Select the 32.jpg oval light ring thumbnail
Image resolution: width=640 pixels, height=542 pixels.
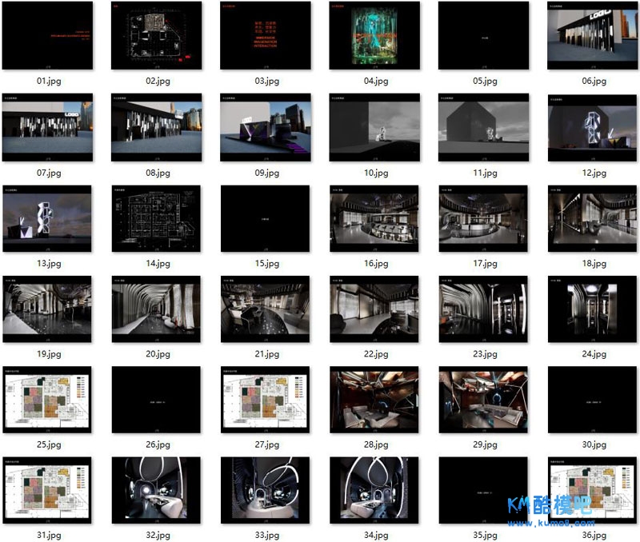pos(156,491)
